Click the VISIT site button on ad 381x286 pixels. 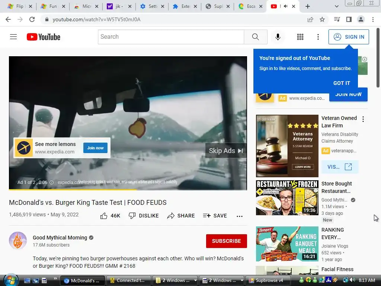(340, 167)
